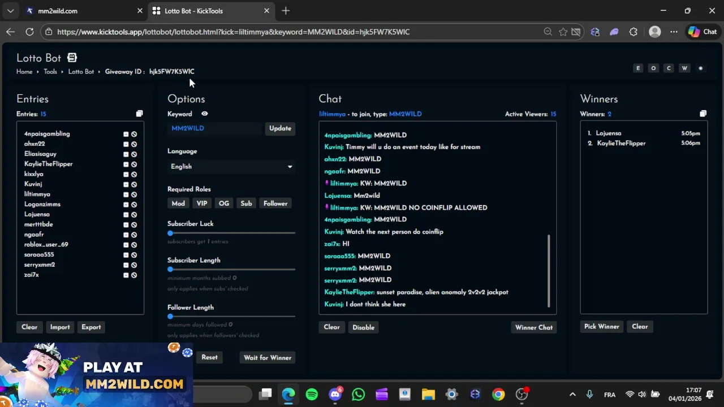
Task: Click the ban icon beside zai7x
Action: [134, 275]
